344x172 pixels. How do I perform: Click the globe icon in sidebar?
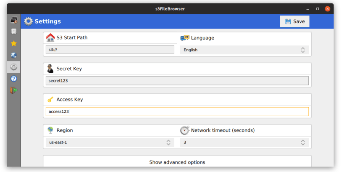(x=14, y=55)
